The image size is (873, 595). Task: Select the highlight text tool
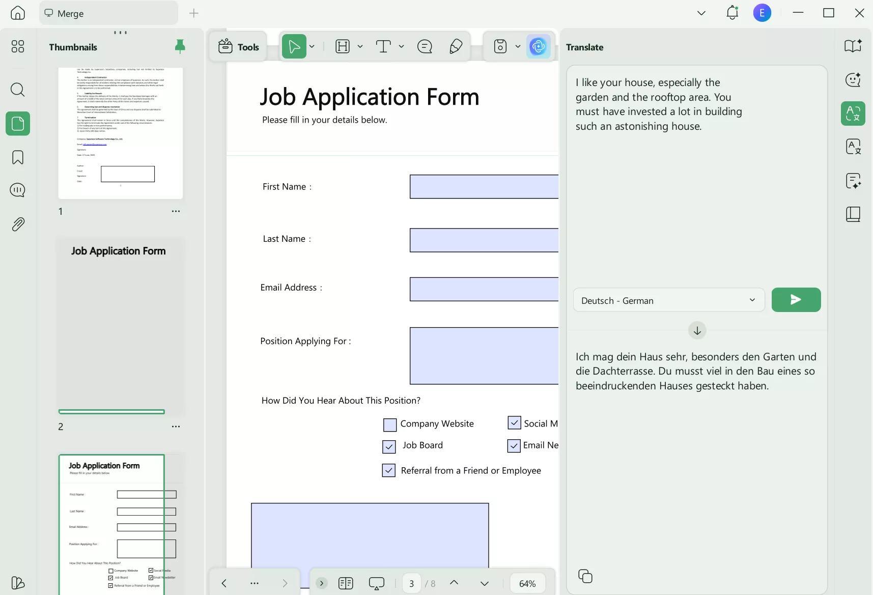click(343, 46)
